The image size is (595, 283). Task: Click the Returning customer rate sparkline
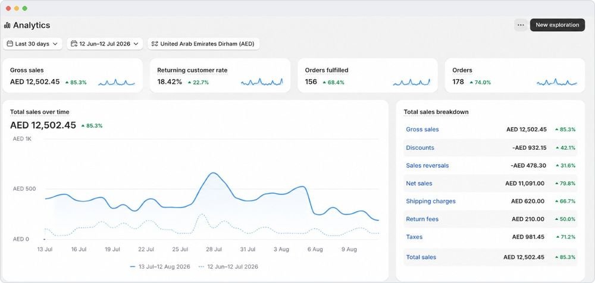[262, 82]
